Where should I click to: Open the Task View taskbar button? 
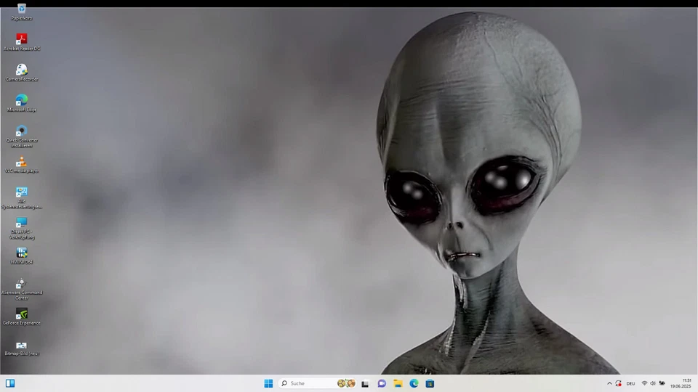365,383
